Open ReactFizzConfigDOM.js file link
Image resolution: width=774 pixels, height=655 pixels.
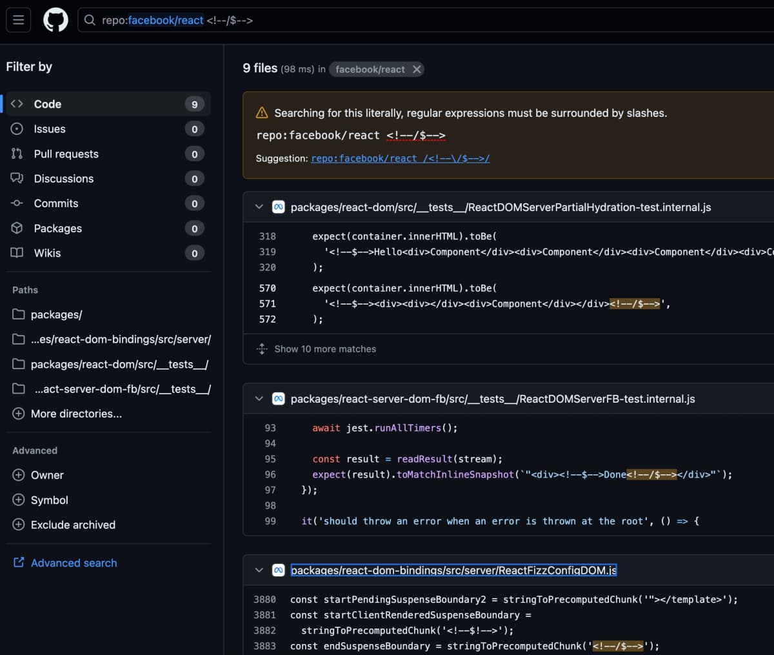click(x=453, y=570)
